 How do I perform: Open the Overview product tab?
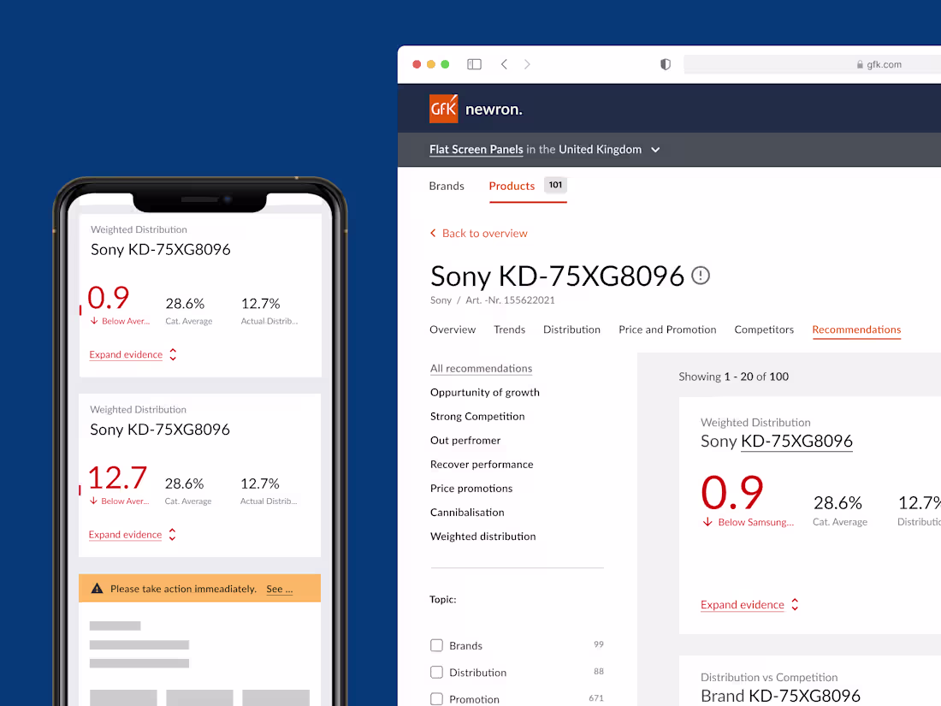453,329
